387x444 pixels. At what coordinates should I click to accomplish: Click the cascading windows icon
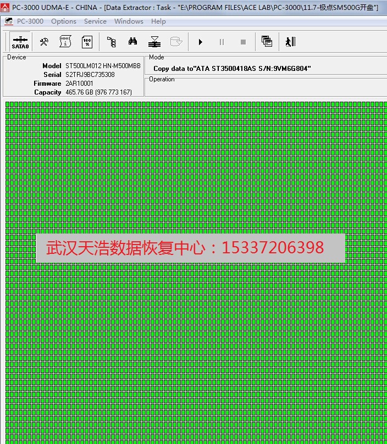tap(267, 42)
